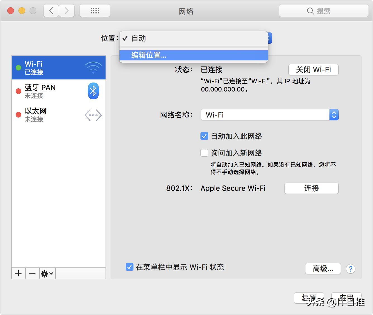Click the 关闭 Wi-Fi button
The width and height of the screenshot is (373, 315).
[x=313, y=70]
